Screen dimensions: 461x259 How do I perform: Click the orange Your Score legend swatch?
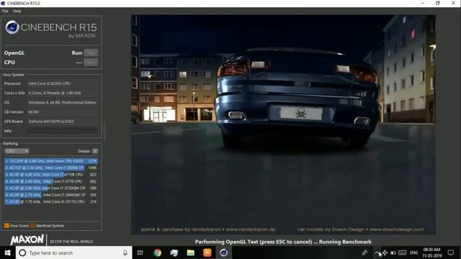[x=6, y=225]
